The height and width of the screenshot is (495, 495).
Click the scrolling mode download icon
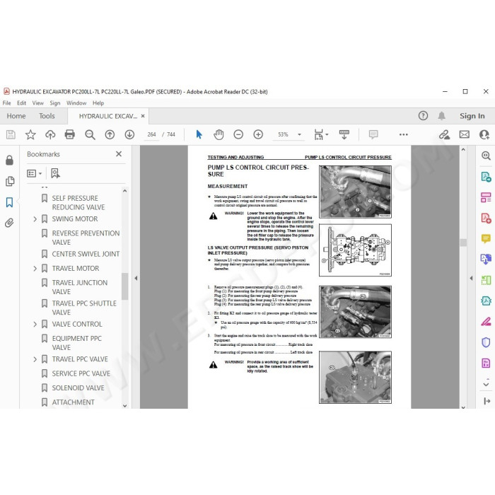point(344,135)
